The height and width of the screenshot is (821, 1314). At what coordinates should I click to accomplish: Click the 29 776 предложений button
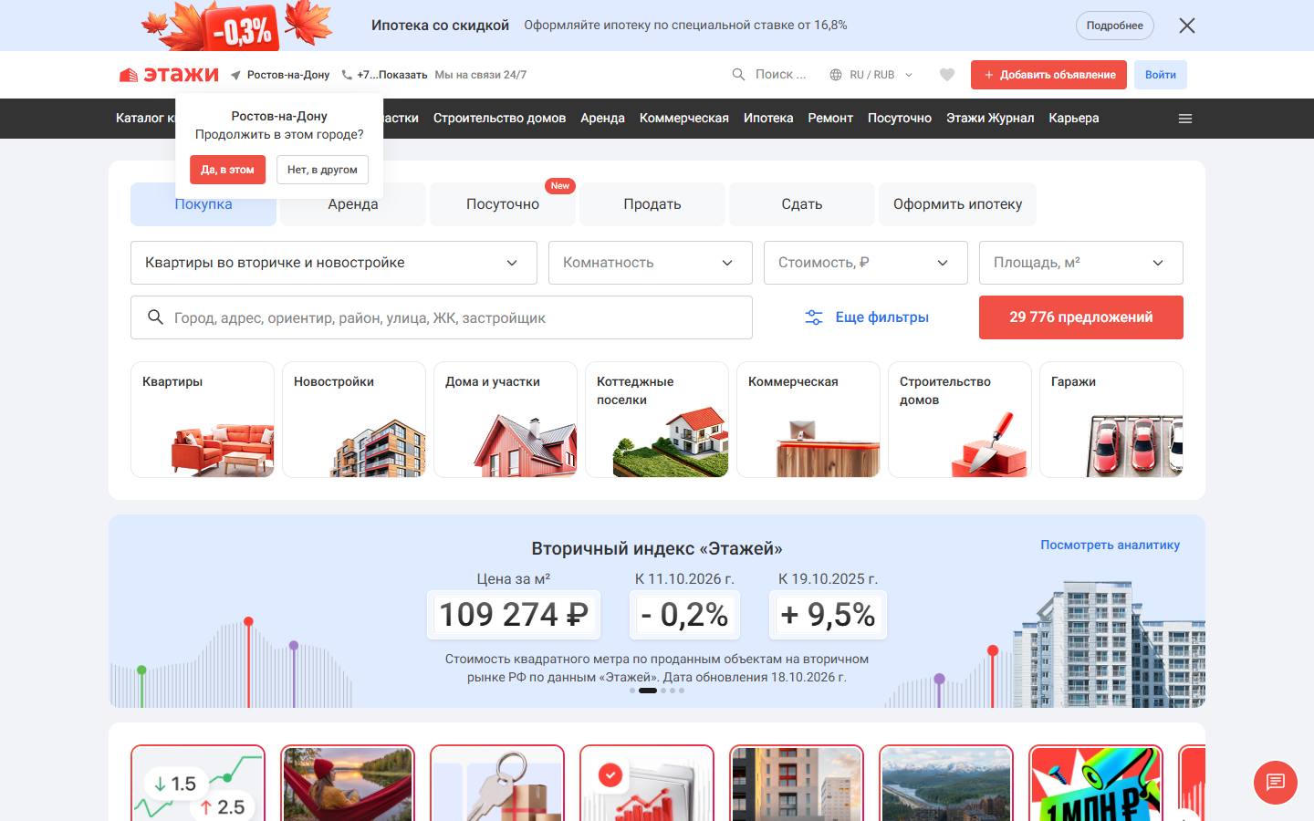pyautogui.click(x=1081, y=317)
